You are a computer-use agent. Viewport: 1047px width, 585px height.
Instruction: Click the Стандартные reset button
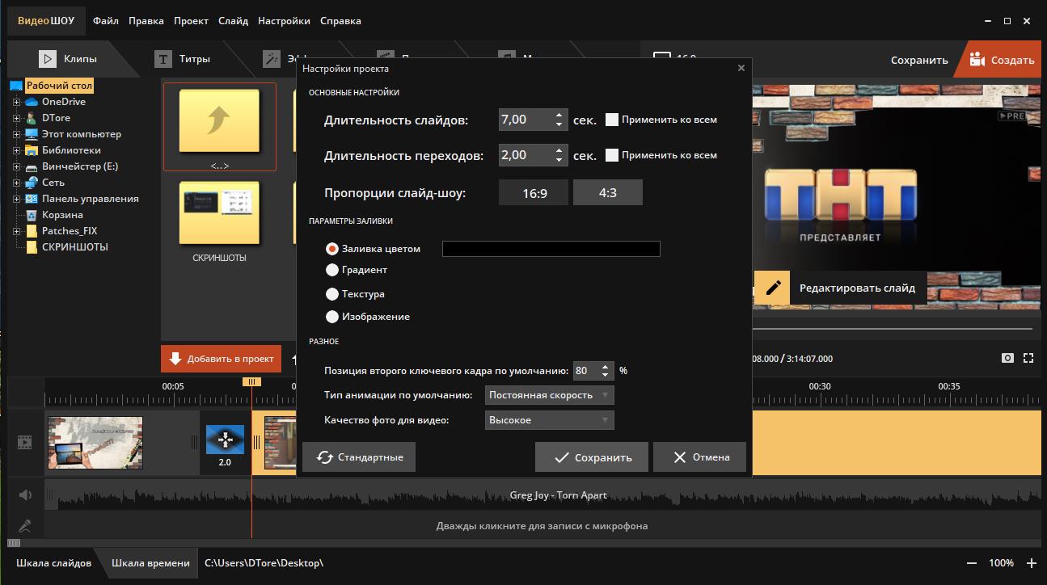click(359, 457)
